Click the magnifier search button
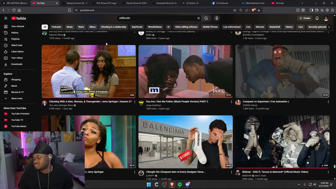Viewport: 336px width, 189px height. point(206,18)
